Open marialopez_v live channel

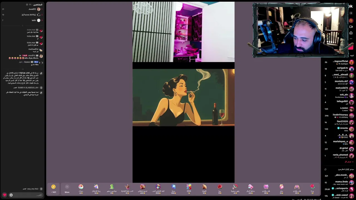coord(339,142)
